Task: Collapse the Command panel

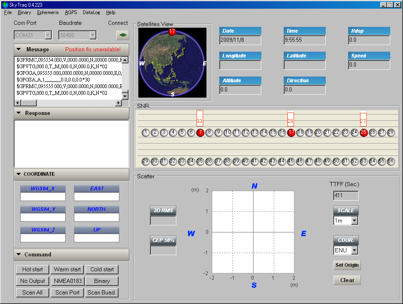Action: [19, 254]
